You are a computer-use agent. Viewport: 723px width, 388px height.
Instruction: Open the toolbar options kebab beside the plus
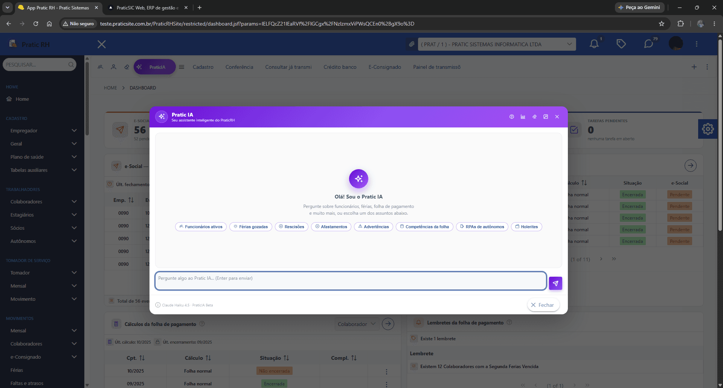(707, 67)
